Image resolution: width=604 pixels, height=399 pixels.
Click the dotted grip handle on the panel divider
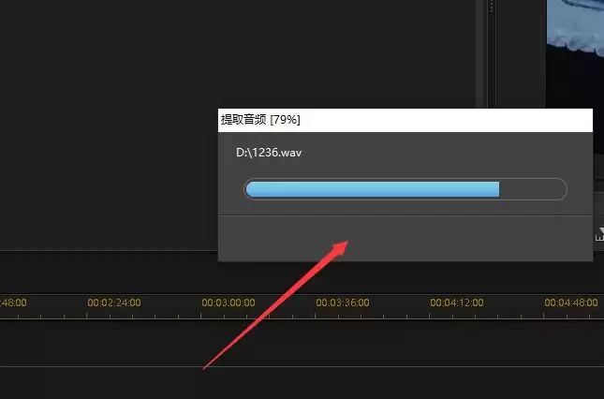[492, 6]
